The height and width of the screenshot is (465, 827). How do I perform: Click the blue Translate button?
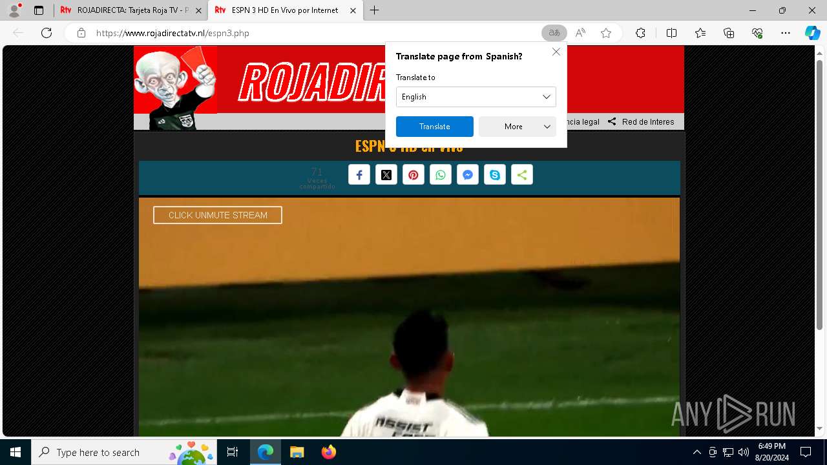435,127
